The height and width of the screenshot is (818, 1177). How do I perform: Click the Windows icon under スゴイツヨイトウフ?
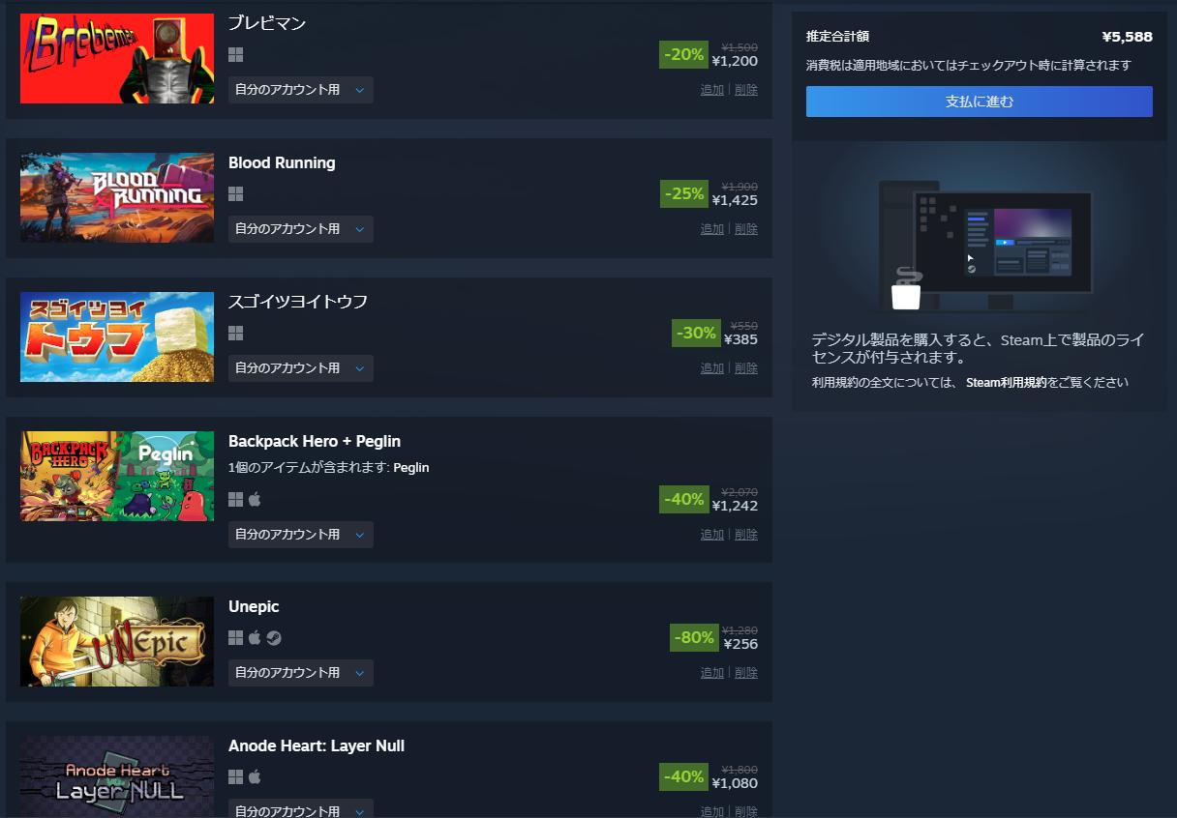tap(235, 334)
